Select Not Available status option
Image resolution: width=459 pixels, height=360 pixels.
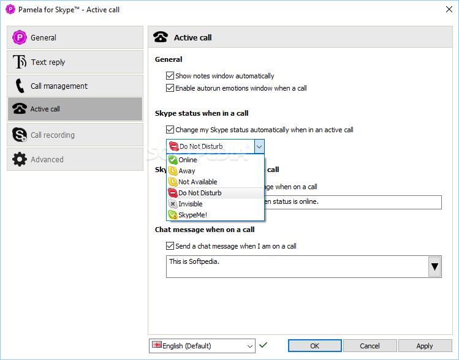pos(216,182)
